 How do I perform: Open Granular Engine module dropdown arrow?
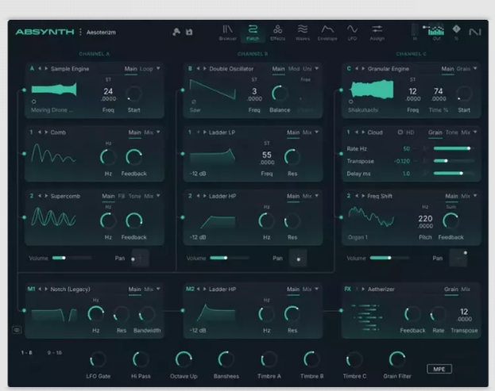click(475, 68)
